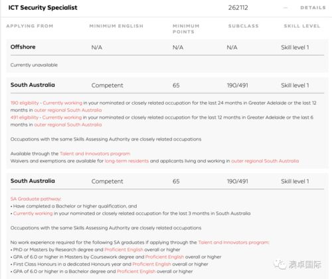The image size is (332, 279).
Task: Click 'Proficient English' in First Class Honours line
Action: (x=152, y=264)
